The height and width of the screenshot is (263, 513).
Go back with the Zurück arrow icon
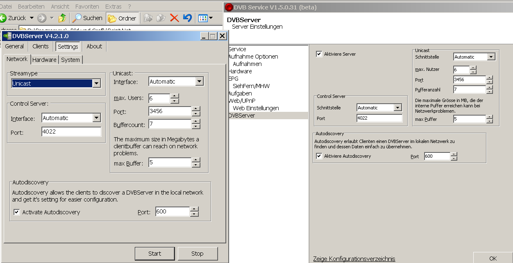click(3, 18)
